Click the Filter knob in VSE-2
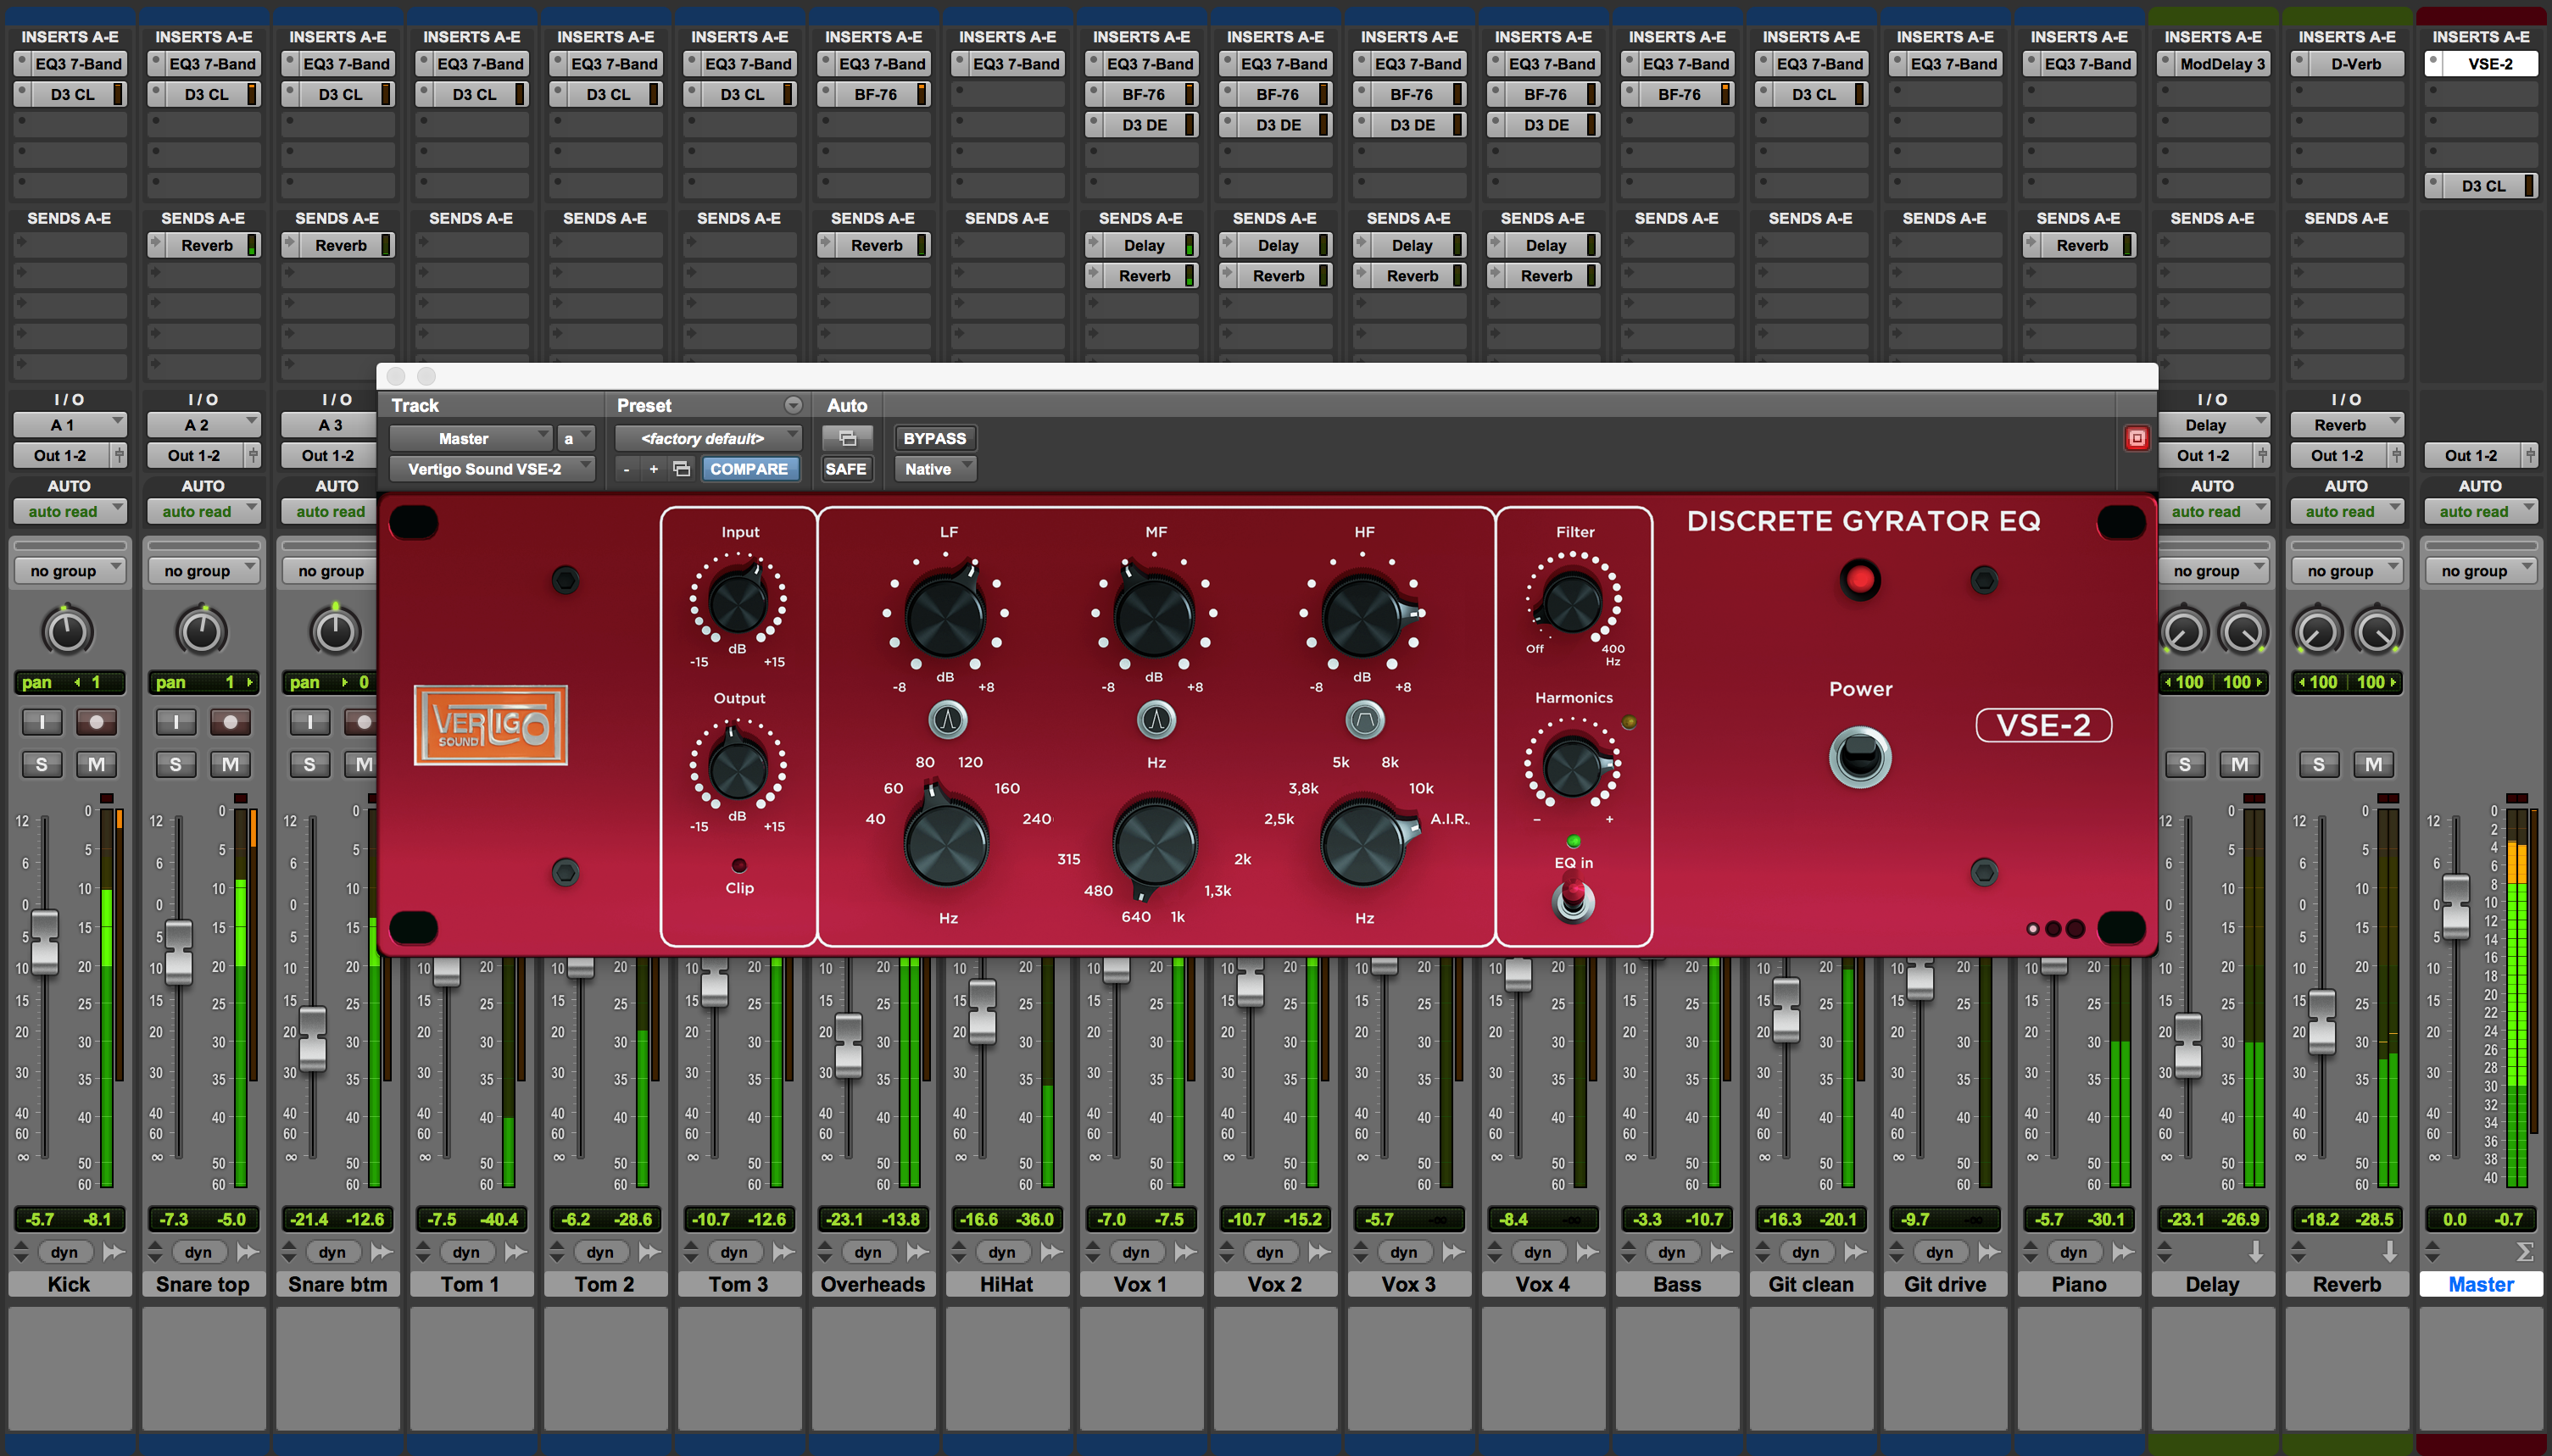This screenshot has width=2552, height=1456. pyautogui.click(x=1572, y=604)
